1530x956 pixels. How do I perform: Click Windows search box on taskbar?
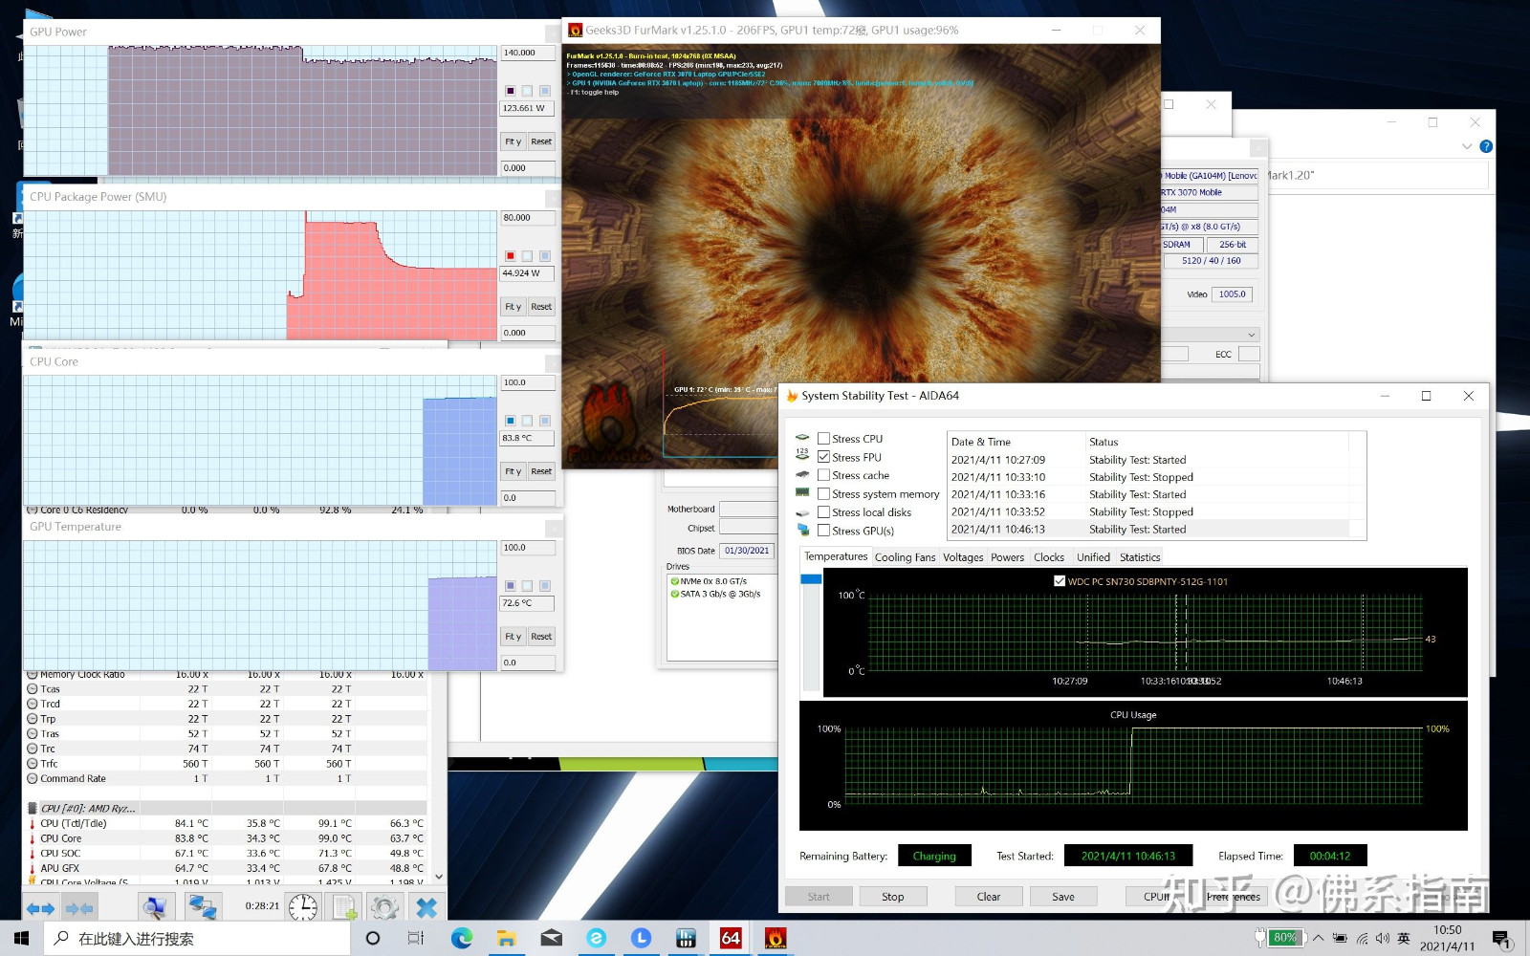coord(197,939)
